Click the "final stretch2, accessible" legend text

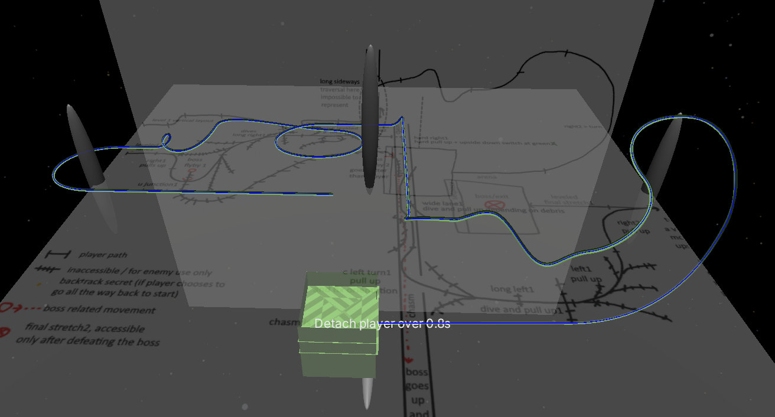coord(84,328)
